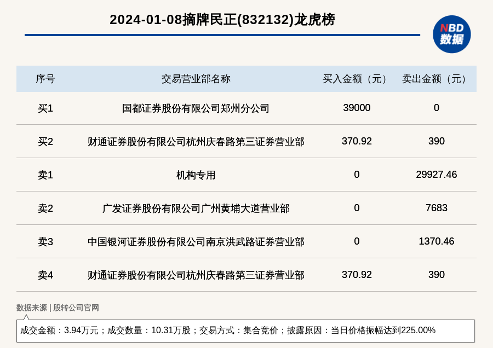493x348 pixels.
Task: Select buy amount 0 in row 卖1
Action: click(x=357, y=175)
